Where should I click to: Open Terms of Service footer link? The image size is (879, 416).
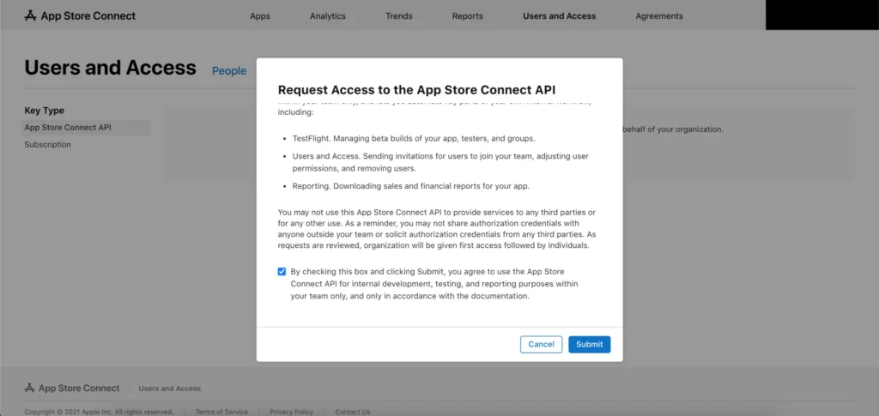221,412
